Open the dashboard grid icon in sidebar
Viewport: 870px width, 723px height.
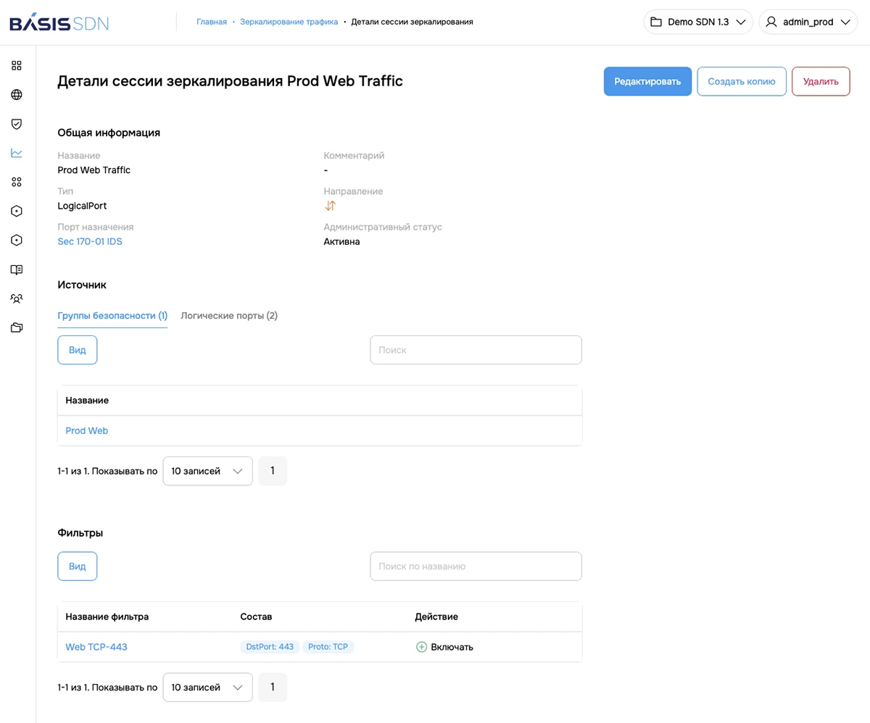tap(17, 66)
